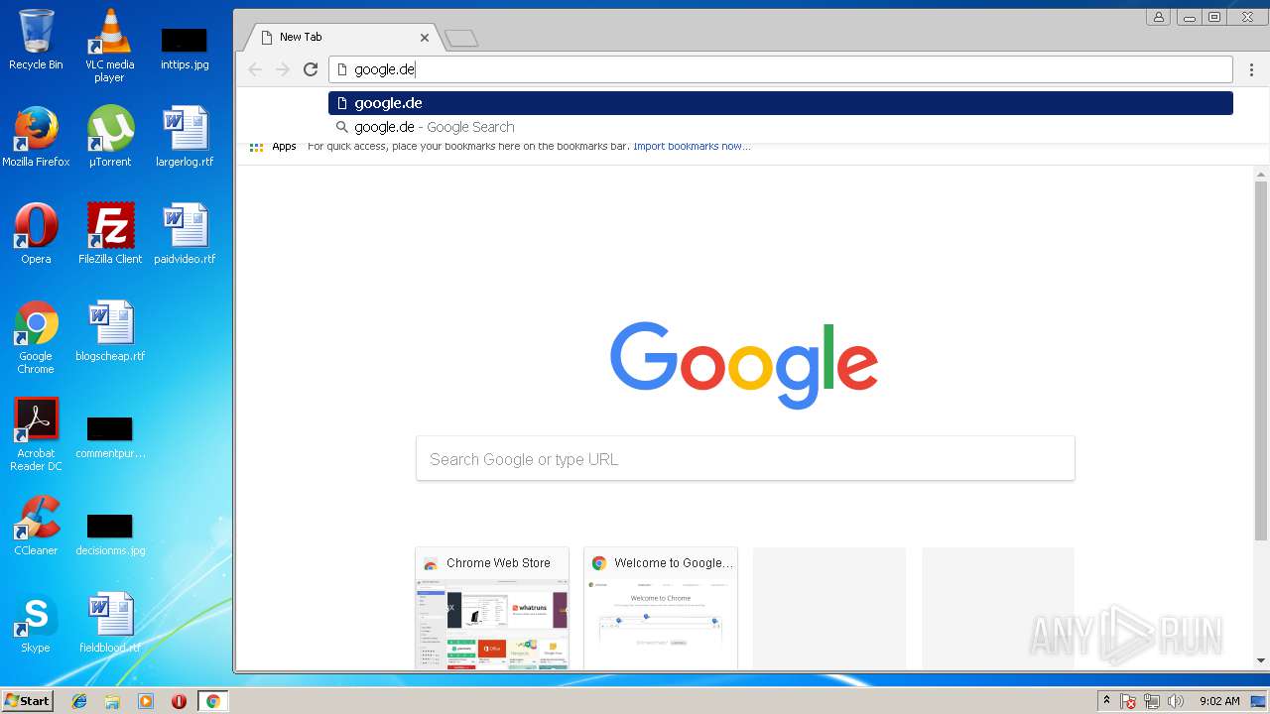1270x714 pixels.
Task: Open Acrobat Reader DC desktop icon
Action: point(36,434)
